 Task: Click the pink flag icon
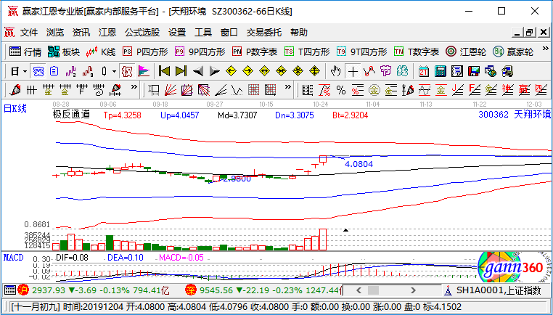(144, 72)
